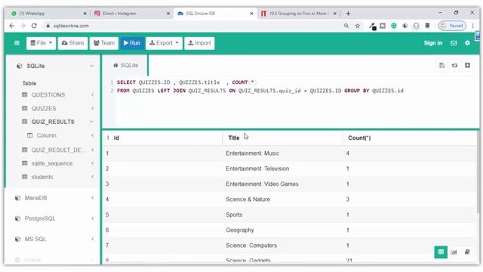Open the MS SQL database section
Image resolution: width=483 pixels, height=272 pixels.
35,239
